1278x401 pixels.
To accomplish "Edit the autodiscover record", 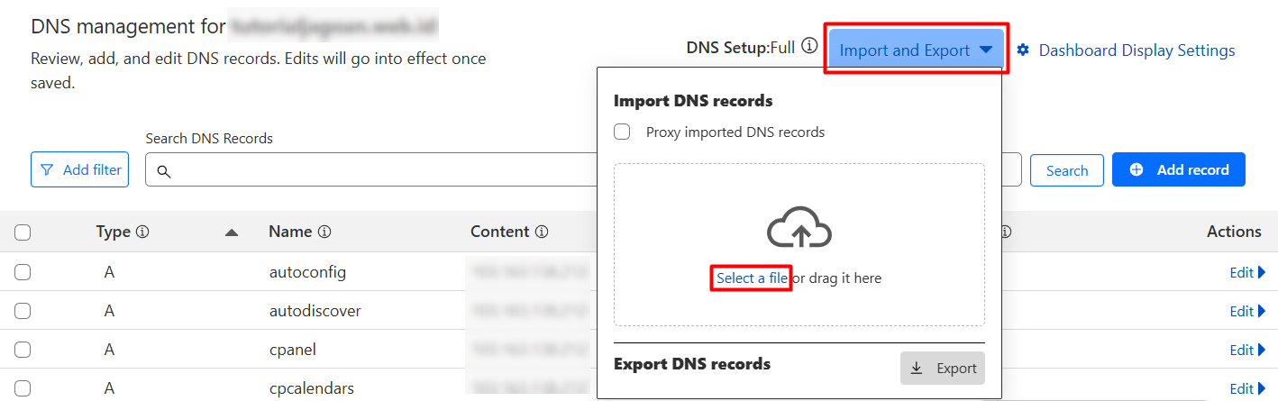I will click(1247, 311).
